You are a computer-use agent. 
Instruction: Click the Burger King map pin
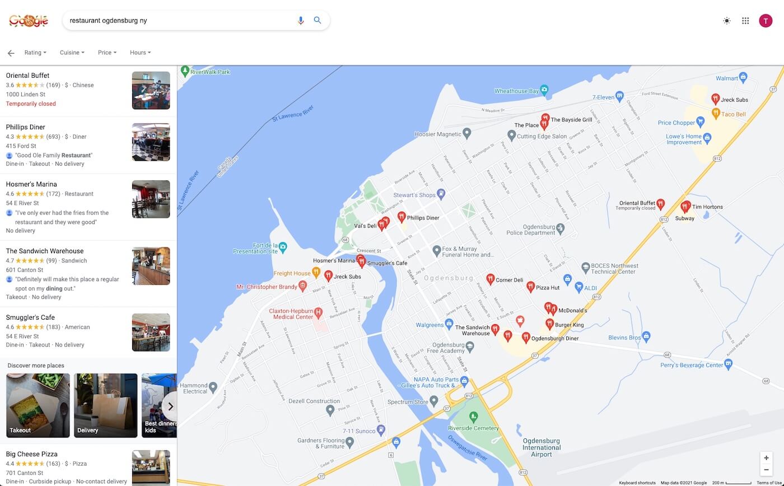click(x=549, y=324)
